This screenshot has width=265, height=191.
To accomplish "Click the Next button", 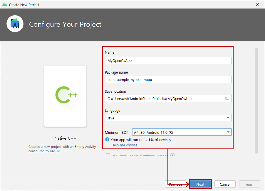I will 200,184.
